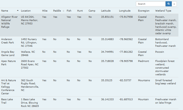
Task: Select Art & Nature Trail at Kellogg name
Action: click(x=8, y=87)
